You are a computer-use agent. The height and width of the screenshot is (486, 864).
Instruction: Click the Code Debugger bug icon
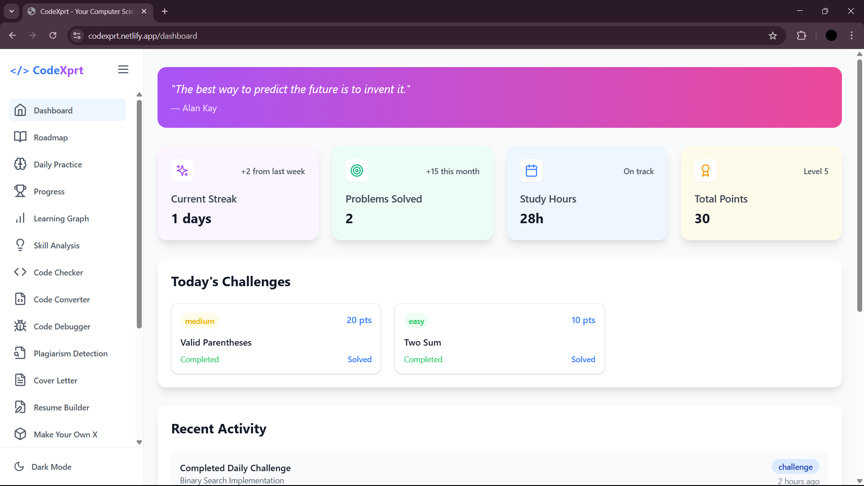click(20, 326)
